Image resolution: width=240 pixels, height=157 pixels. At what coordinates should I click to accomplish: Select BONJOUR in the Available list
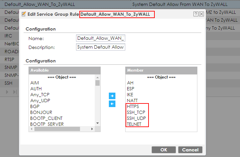(41, 112)
